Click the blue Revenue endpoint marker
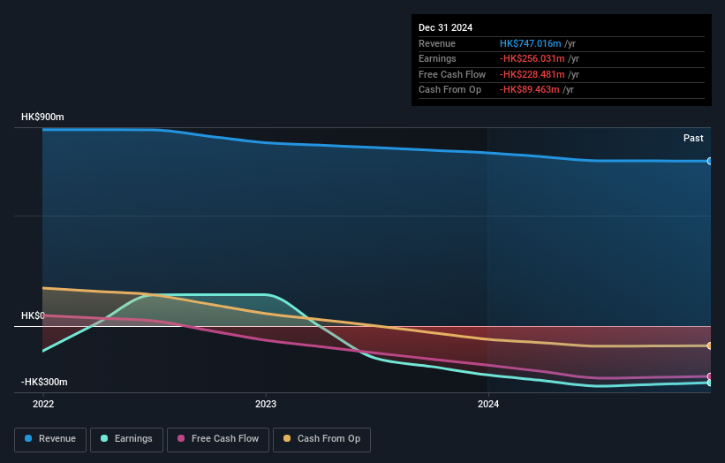Screen dimensions: 725x463 coord(709,161)
